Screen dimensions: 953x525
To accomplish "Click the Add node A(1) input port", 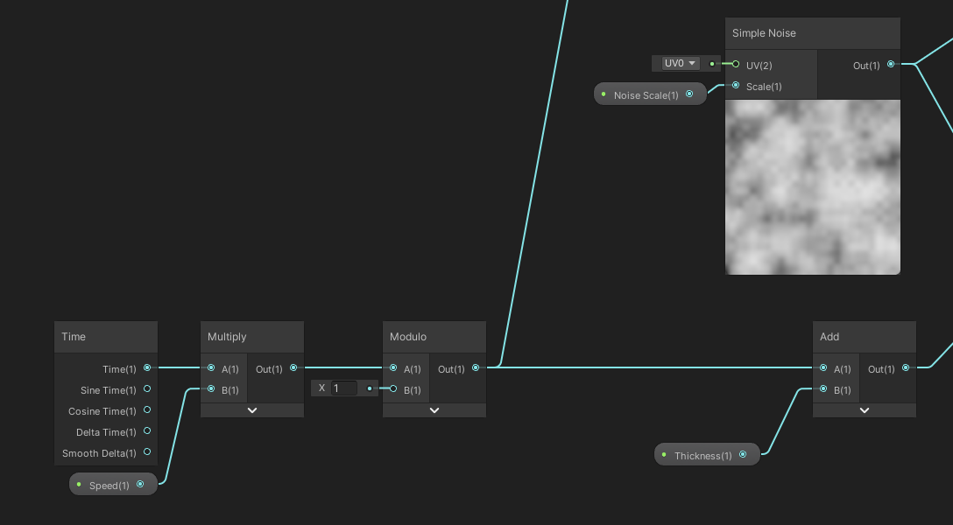I will (x=823, y=368).
